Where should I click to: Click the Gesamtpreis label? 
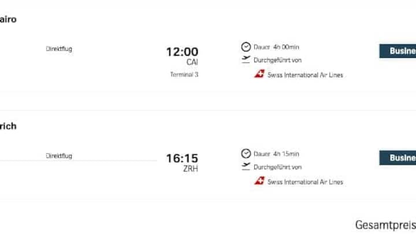click(385, 224)
